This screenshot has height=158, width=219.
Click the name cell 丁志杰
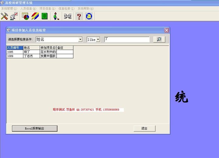coord(31,56)
